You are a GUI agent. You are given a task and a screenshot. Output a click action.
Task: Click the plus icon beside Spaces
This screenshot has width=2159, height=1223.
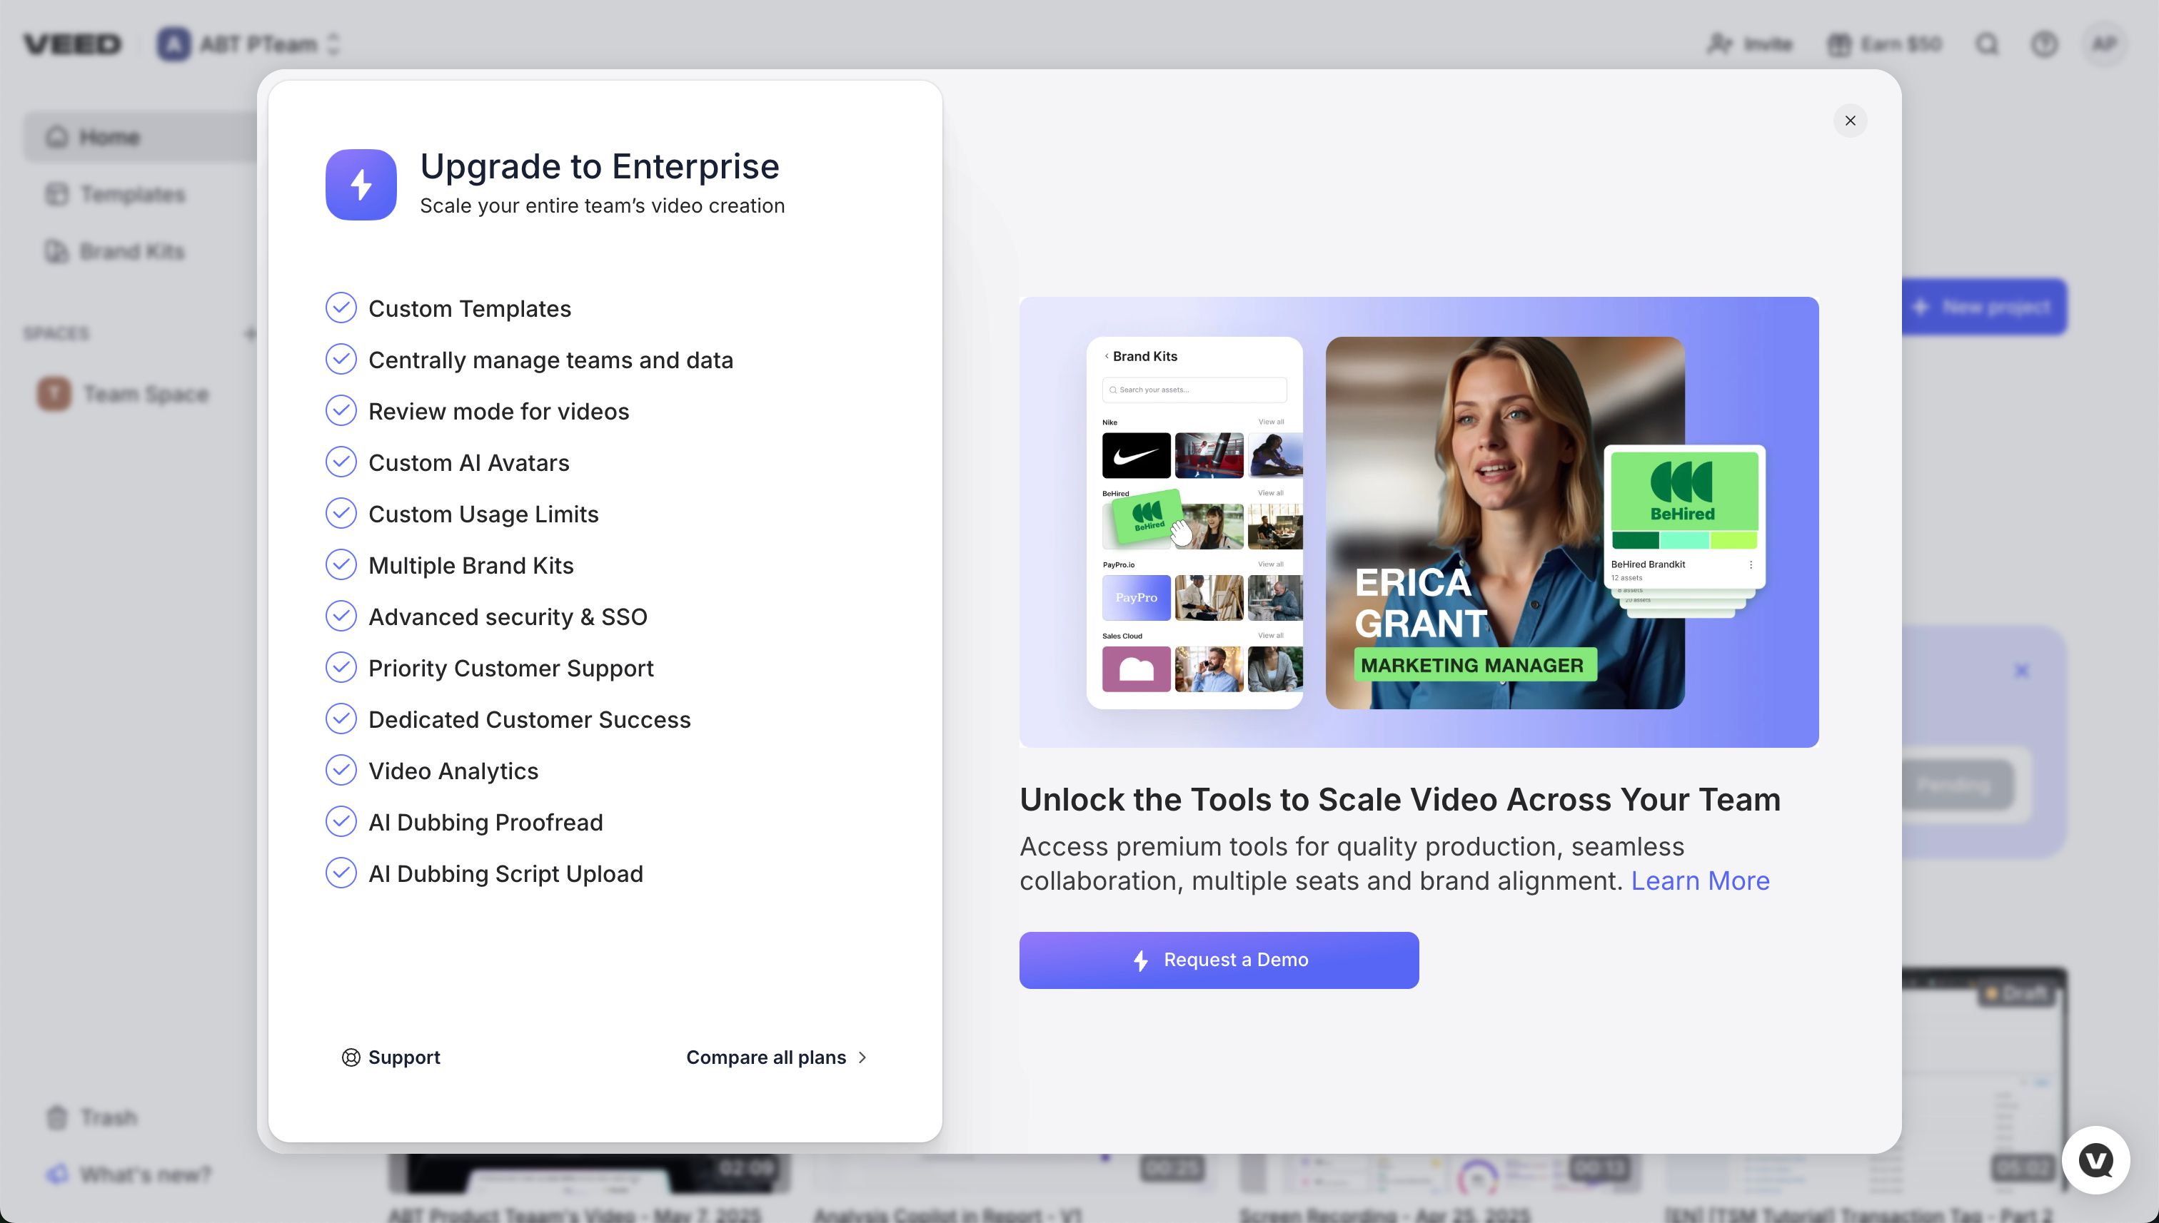click(250, 333)
